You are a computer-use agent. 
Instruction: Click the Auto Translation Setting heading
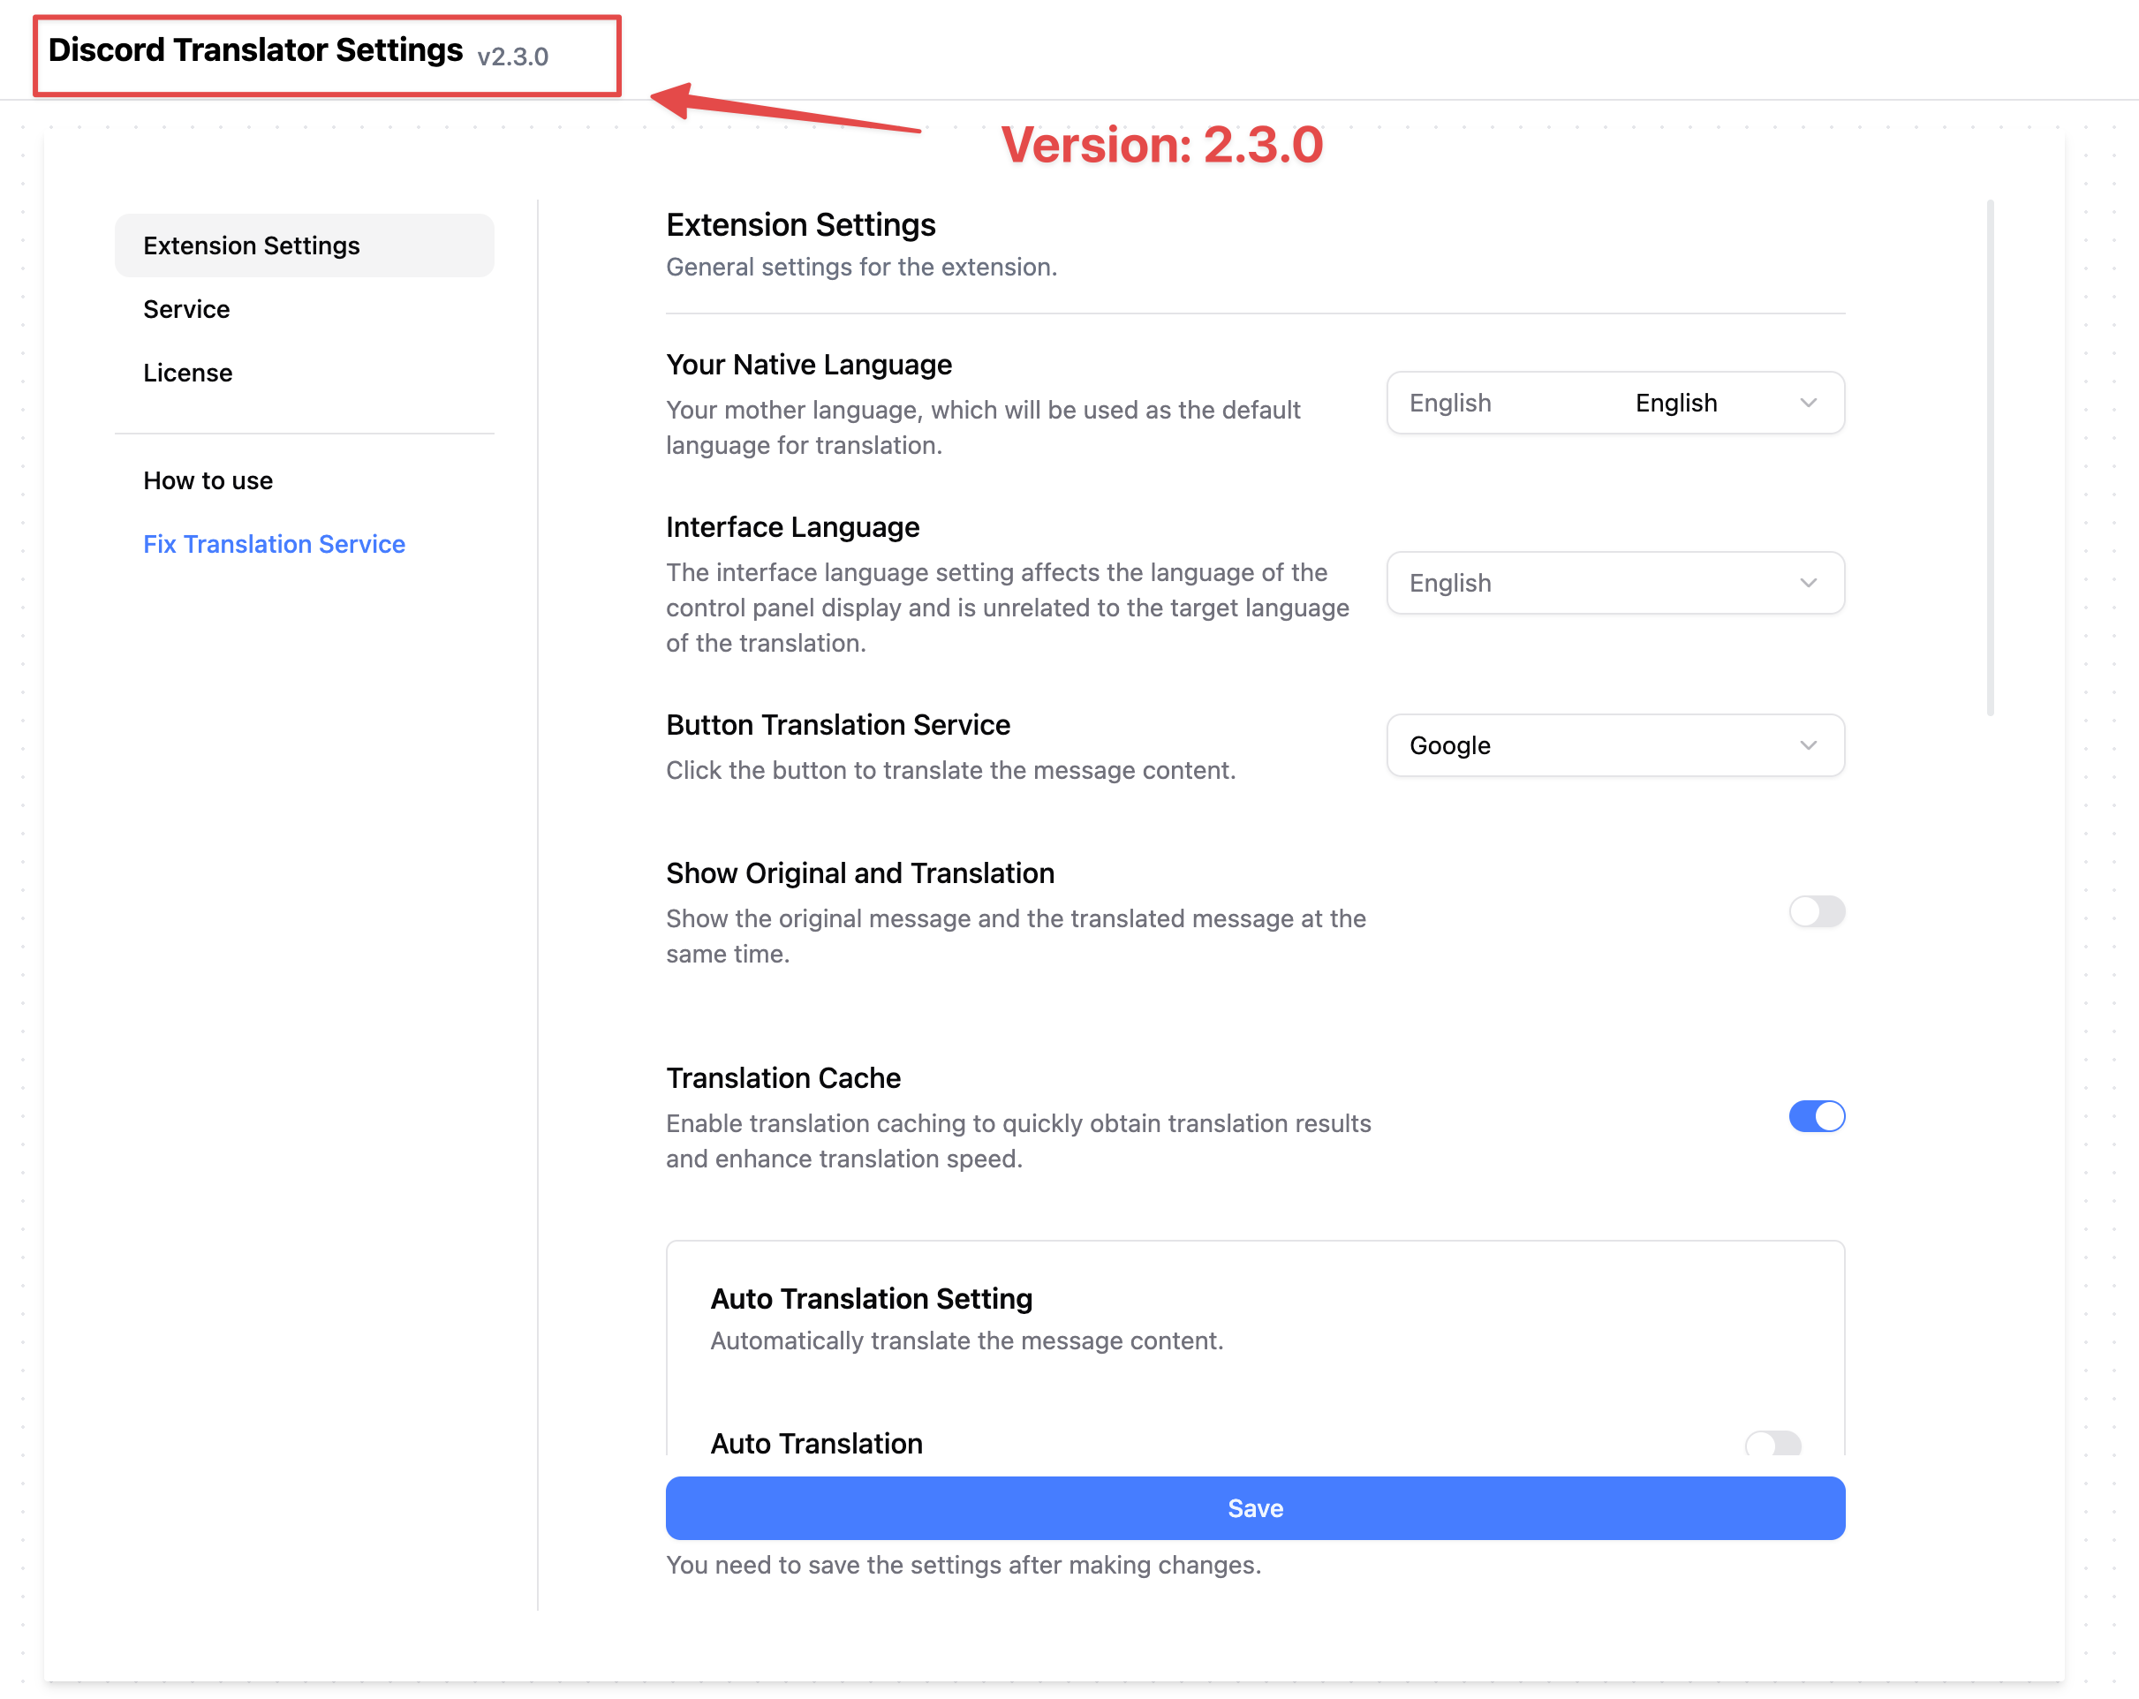pos(871,1297)
